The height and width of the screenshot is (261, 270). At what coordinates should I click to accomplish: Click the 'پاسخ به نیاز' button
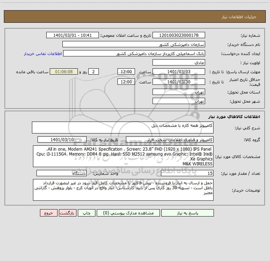188,213
